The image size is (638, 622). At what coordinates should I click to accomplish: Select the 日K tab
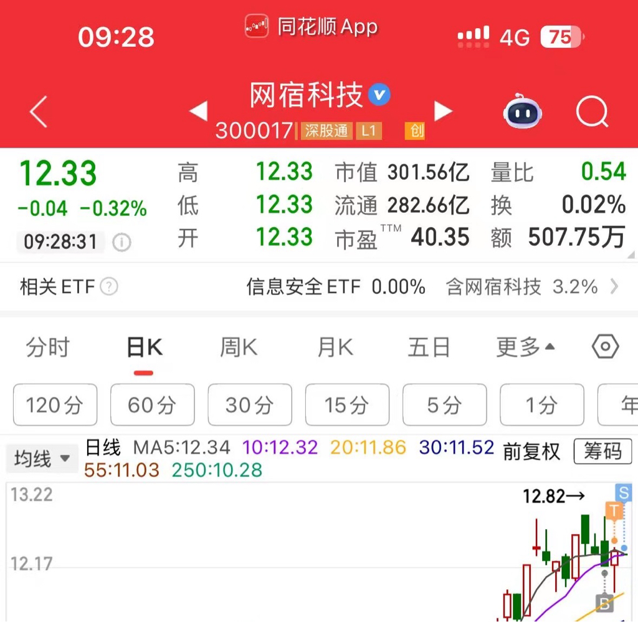click(x=145, y=347)
